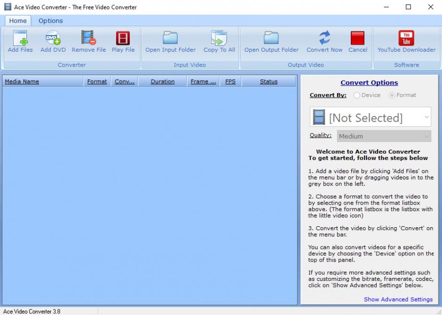Click the Input Video group label
This screenshot has width=442, height=315.
(x=189, y=65)
